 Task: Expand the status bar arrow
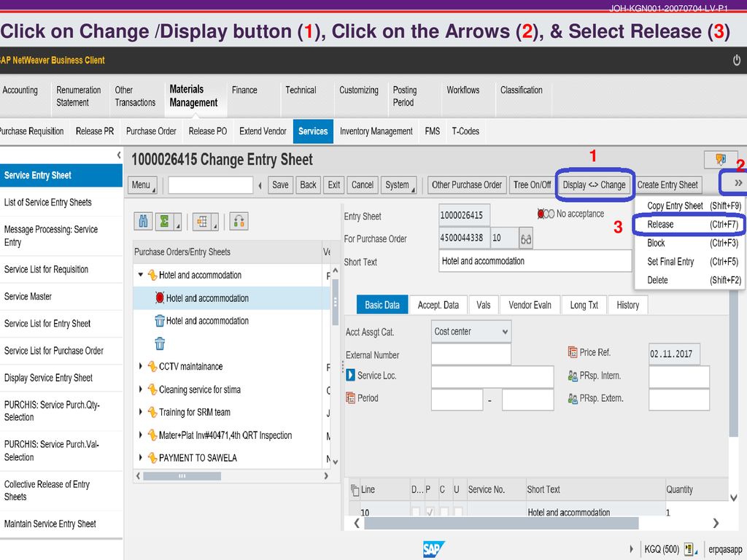pos(631,549)
